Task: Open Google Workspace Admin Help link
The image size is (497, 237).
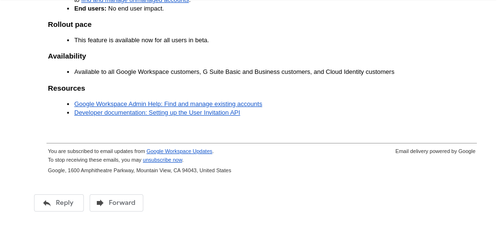Action: 168,104
